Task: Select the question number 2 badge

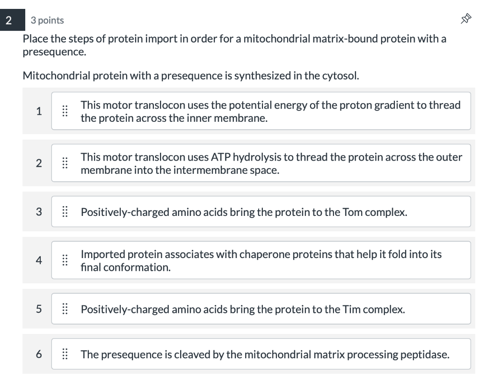Action: point(9,20)
